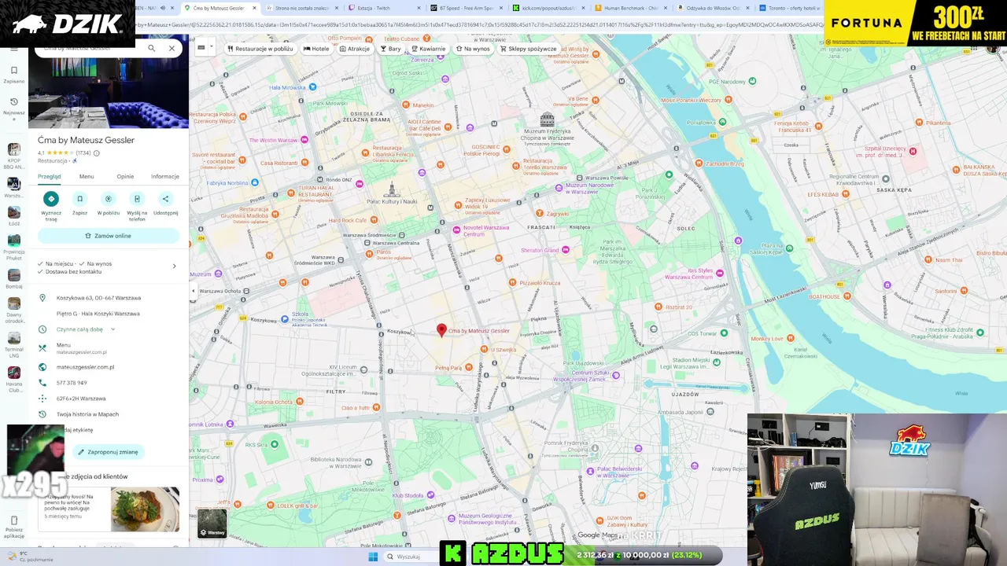This screenshot has width=1007, height=566.
Task: Click the Windows Start button
Action: click(x=373, y=557)
